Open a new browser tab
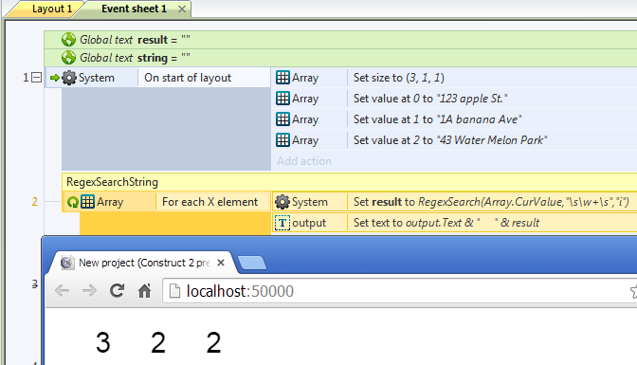The width and height of the screenshot is (637, 365). click(252, 263)
